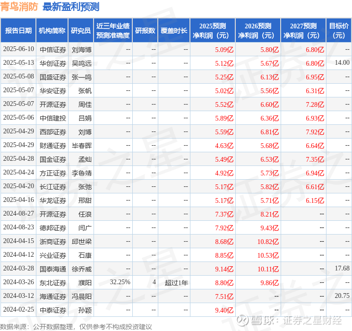Click the 研报数 column header

pos(145,30)
